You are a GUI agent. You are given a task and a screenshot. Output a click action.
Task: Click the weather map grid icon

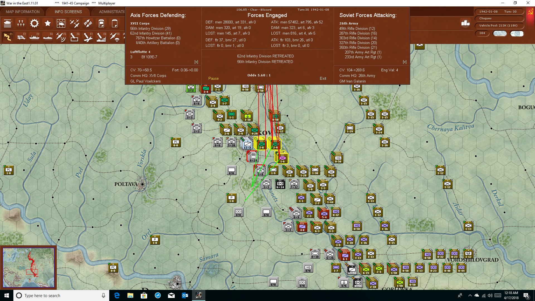[61, 23]
